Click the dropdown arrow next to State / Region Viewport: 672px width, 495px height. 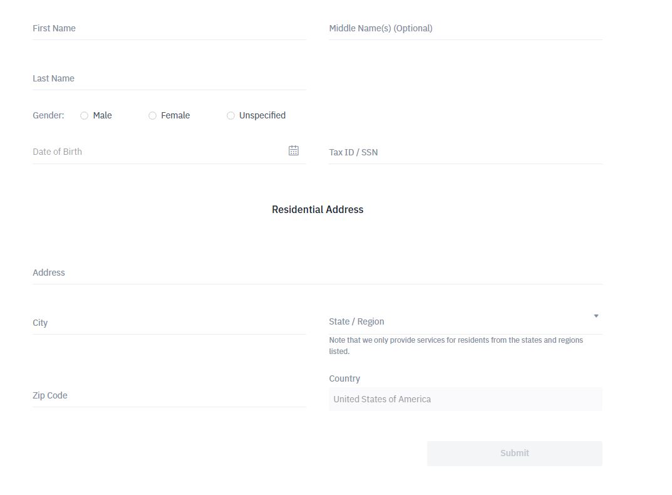[596, 316]
